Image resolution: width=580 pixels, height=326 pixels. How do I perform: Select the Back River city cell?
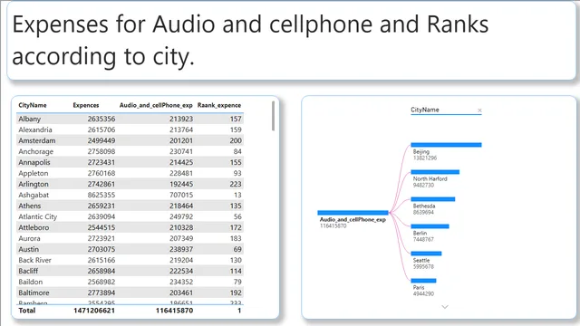pos(34,260)
